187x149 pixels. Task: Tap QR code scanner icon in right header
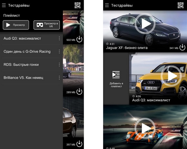point(181,5)
